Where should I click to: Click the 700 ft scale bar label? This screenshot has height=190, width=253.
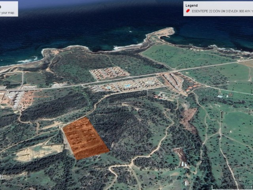[248, 187]
